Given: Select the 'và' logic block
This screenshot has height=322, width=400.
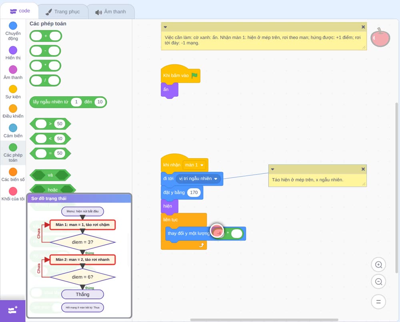Looking at the screenshot, I should (50, 175).
